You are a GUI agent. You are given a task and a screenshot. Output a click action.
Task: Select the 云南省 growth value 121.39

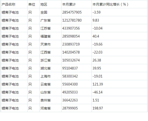98,84
